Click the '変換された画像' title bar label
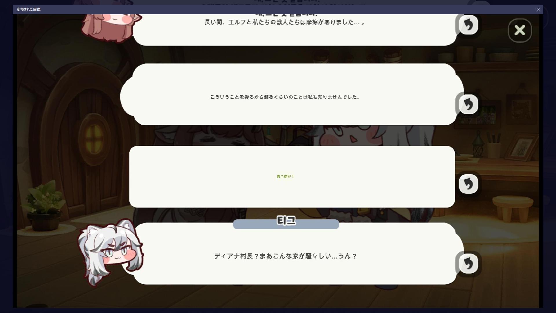Image resolution: width=556 pixels, height=313 pixels. point(28,10)
